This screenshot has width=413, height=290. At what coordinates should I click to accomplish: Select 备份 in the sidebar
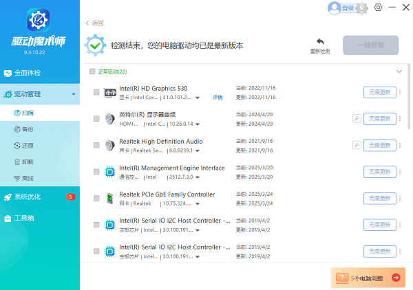[40, 129]
